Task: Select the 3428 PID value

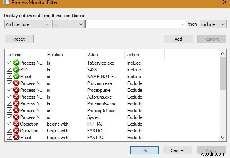Action: (x=92, y=70)
